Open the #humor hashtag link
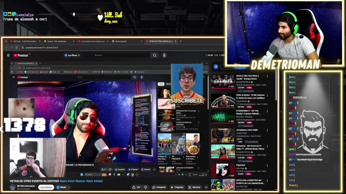 pyautogui.click(x=80, y=181)
